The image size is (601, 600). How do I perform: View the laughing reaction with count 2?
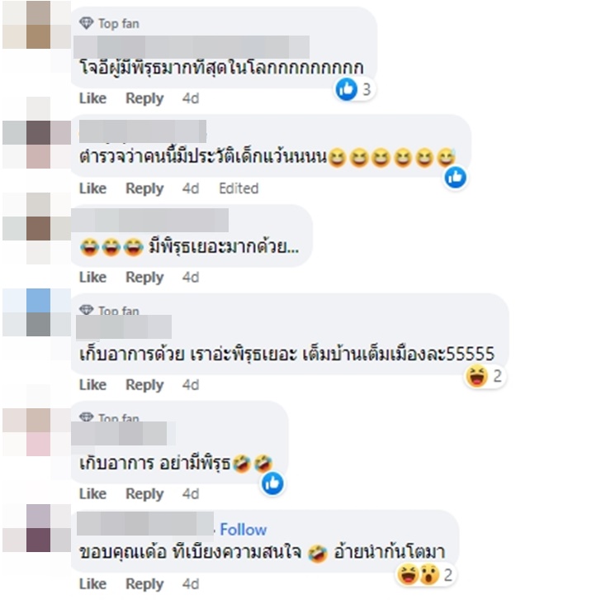[x=485, y=376]
